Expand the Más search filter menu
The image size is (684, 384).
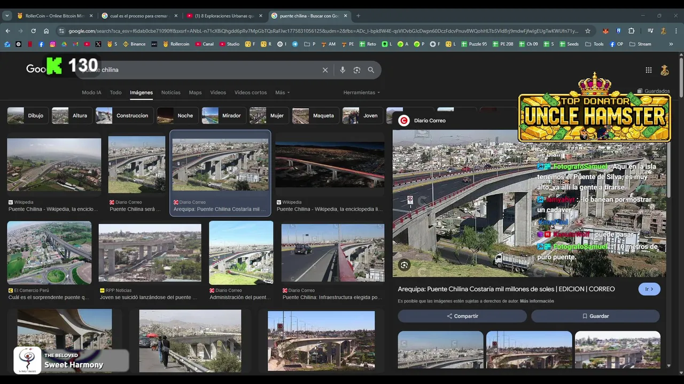282,93
